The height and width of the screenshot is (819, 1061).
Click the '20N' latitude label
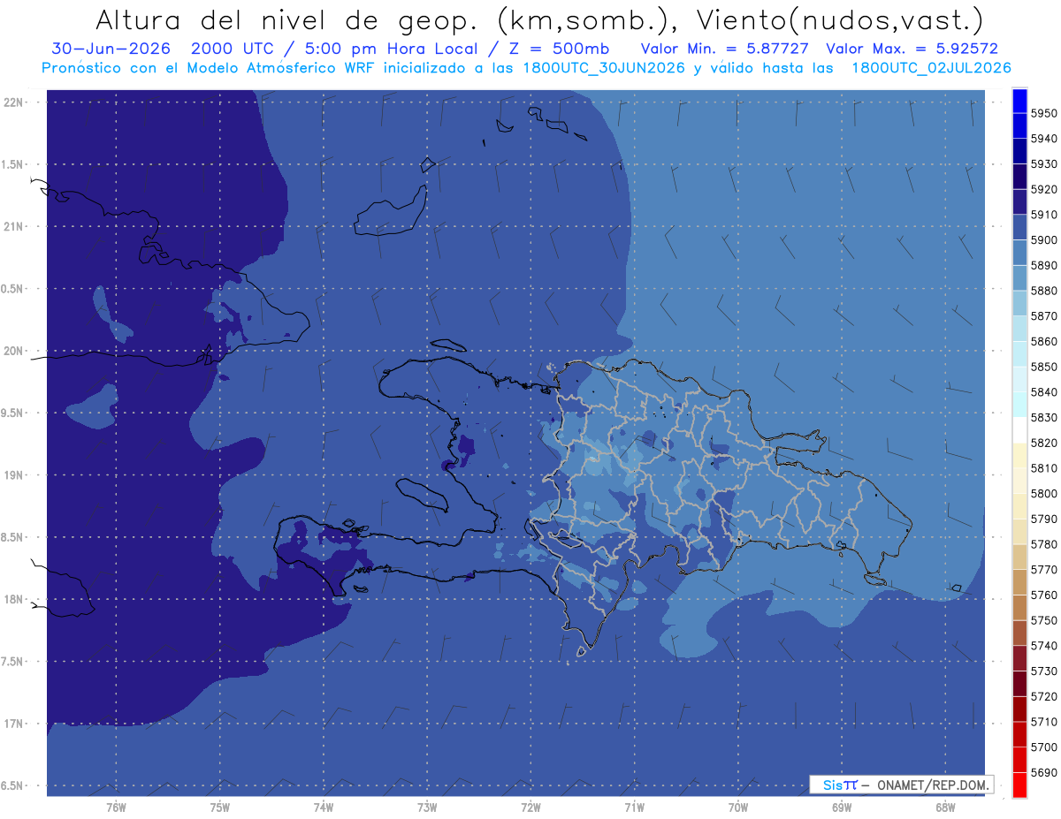point(15,351)
